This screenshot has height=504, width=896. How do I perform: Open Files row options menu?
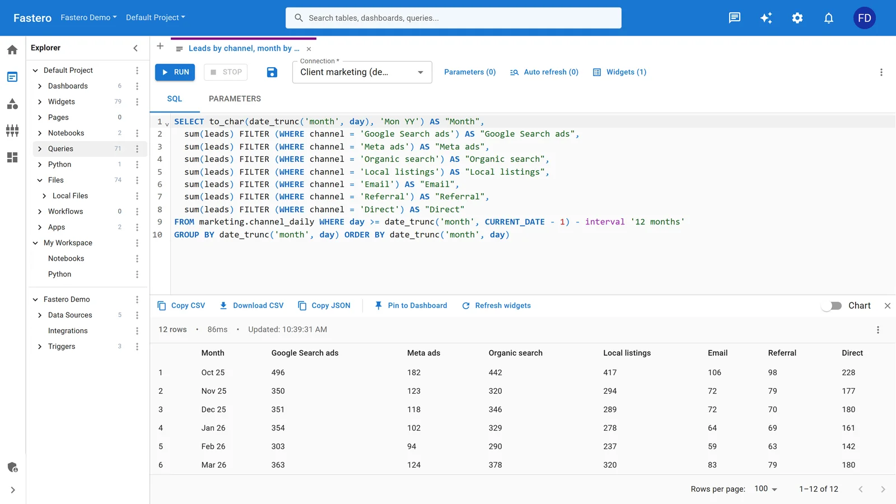click(137, 180)
